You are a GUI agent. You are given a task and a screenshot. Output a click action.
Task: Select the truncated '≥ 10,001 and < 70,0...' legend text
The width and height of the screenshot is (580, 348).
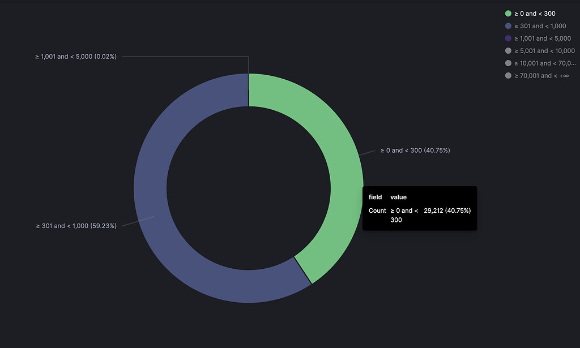pyautogui.click(x=545, y=63)
